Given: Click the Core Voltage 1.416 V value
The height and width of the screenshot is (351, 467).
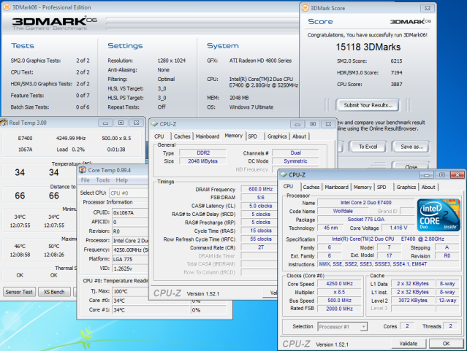Looking at the screenshot, I should click(398, 228).
